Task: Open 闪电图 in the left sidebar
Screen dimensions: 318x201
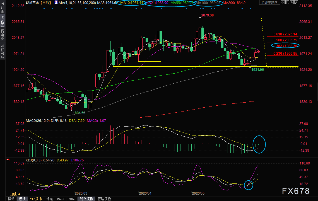Action: tap(3, 35)
